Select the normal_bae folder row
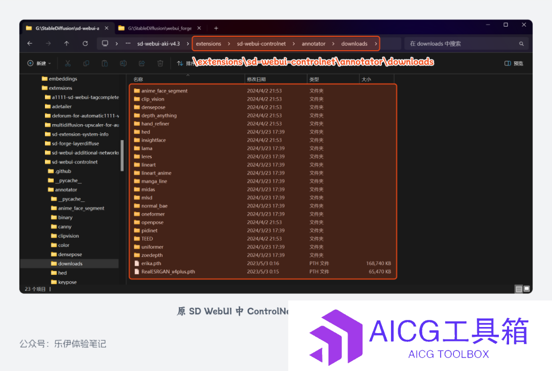The image size is (552, 371). click(x=263, y=206)
